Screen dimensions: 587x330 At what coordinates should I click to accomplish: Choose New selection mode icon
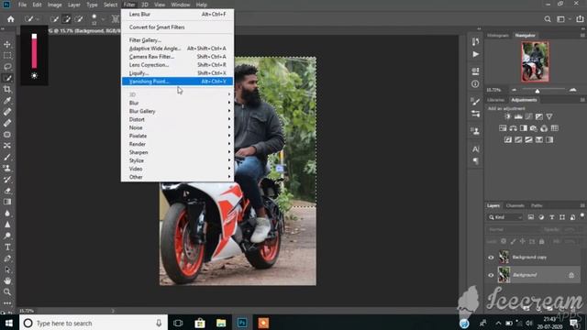tap(54, 18)
